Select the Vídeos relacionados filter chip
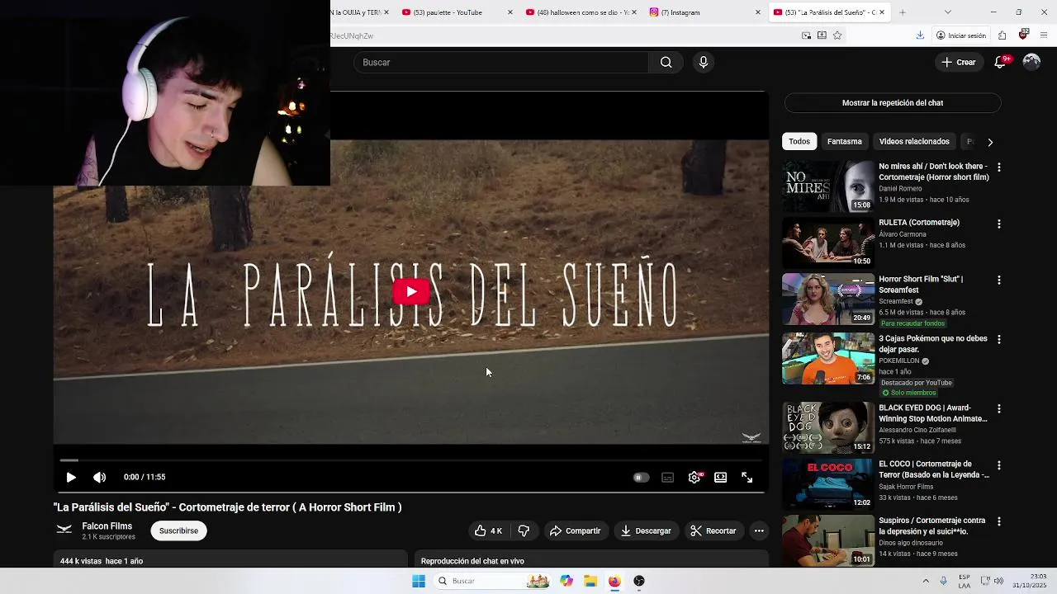Screen dimensions: 1057x594 coord(914,141)
